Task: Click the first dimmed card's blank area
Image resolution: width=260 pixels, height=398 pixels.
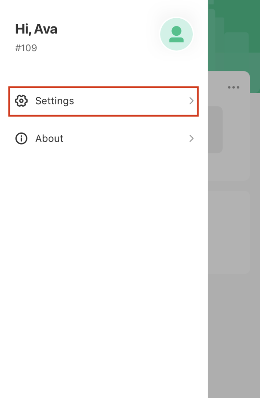Action: [x=236, y=165]
